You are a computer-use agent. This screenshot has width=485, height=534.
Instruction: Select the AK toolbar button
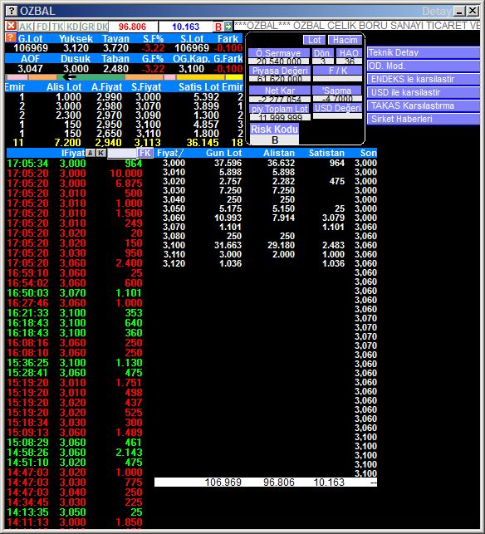26,27
